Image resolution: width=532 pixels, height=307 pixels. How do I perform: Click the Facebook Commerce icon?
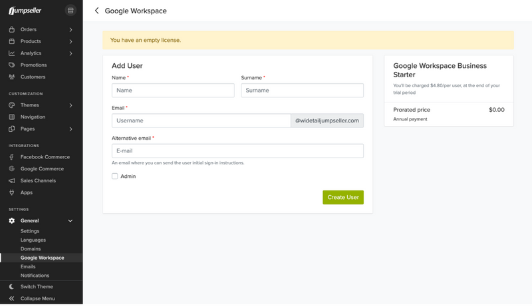tap(12, 157)
